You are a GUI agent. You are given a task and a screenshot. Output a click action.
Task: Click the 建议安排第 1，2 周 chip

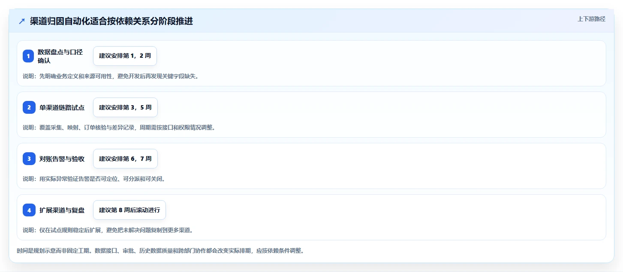[x=125, y=56]
